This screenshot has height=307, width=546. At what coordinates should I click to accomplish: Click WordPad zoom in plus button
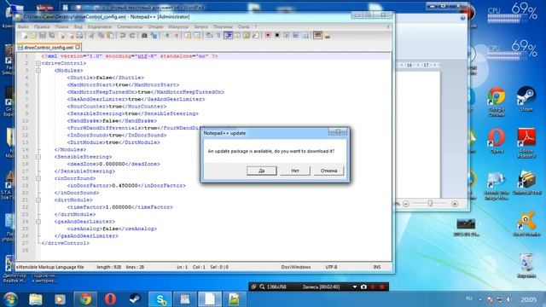click(x=455, y=204)
